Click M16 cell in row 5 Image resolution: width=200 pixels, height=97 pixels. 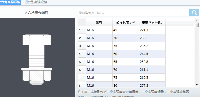point(99,62)
